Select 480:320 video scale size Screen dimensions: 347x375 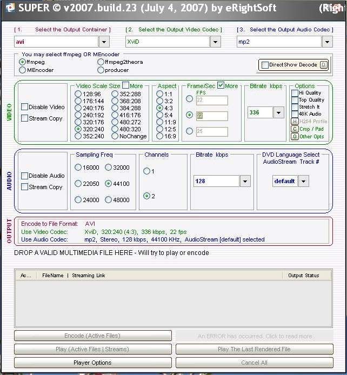pyautogui.click(x=115, y=129)
